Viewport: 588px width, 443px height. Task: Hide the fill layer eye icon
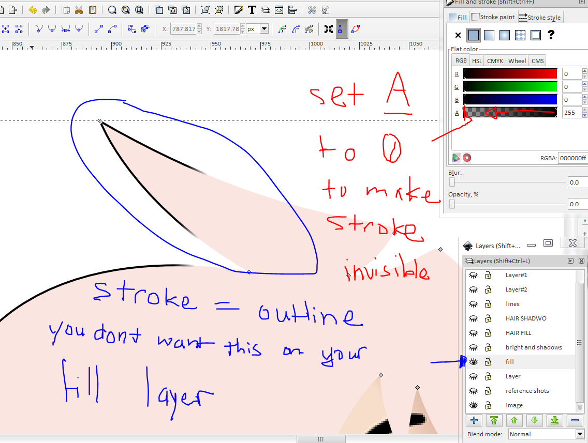(474, 362)
